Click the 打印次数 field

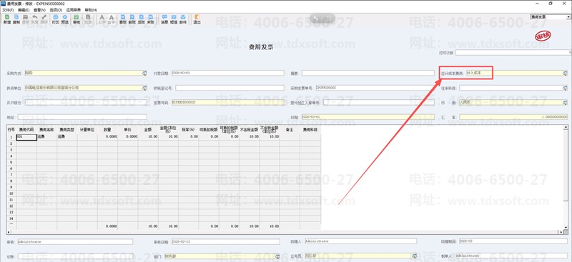(513, 53)
